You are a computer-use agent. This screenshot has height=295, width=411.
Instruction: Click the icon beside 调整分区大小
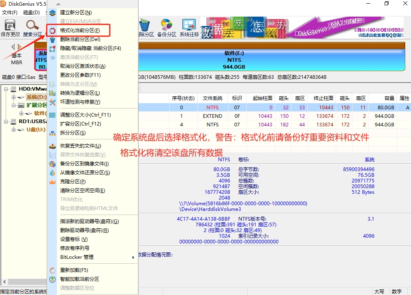point(52,115)
